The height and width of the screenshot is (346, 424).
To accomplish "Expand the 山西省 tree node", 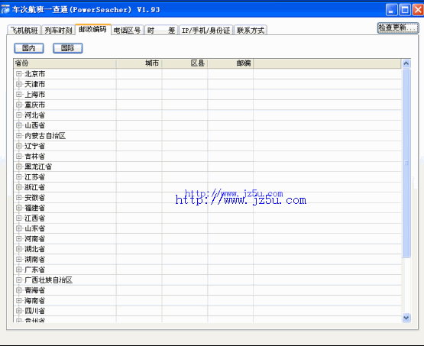I will (x=18, y=125).
